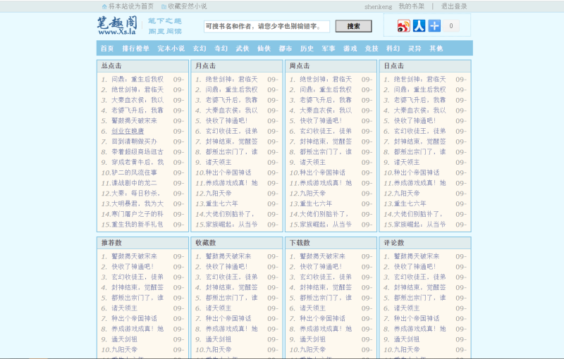Click the house icon before 将本站设为首页
This screenshot has width=564, height=359.
pyautogui.click(x=104, y=6)
